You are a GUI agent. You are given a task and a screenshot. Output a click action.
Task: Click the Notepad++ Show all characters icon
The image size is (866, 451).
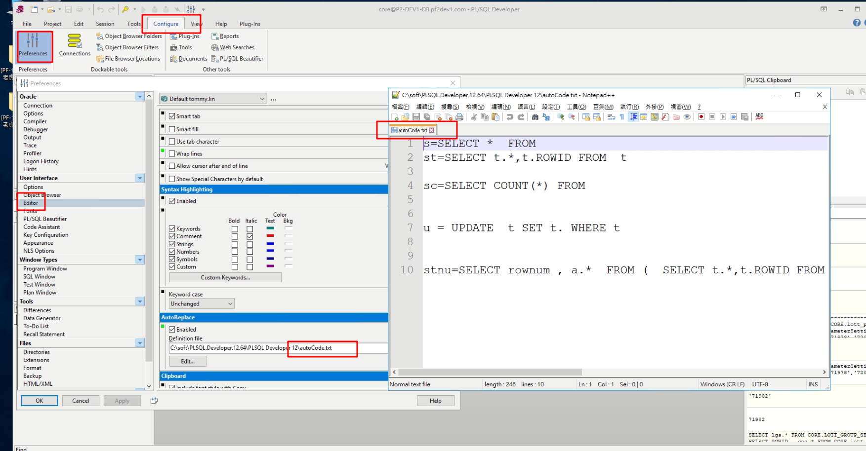point(622,117)
